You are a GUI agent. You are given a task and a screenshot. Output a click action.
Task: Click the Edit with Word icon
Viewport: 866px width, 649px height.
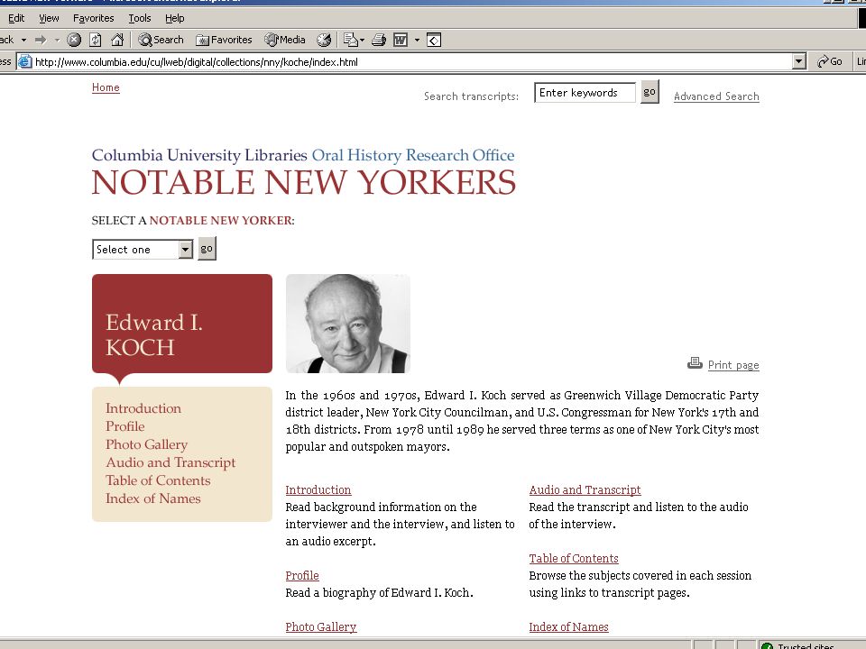[401, 40]
